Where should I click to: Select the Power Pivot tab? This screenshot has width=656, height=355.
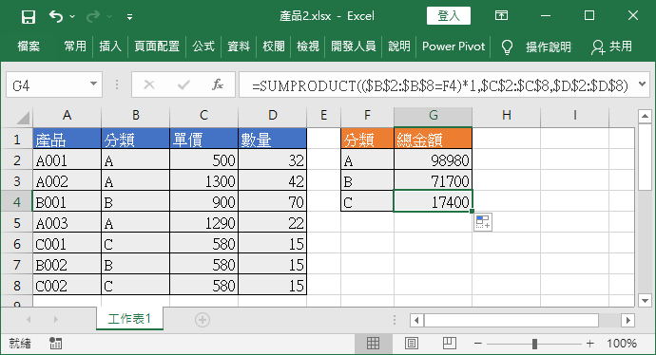tap(453, 46)
